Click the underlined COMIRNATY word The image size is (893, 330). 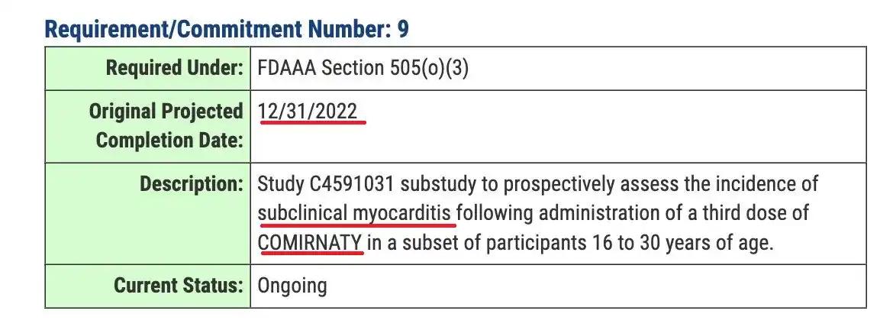coord(310,242)
